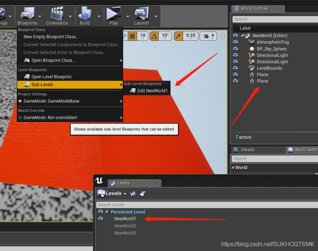This screenshot has width=318, height=251.
Task: Toggle visibility of BP_Sky_Sphere actor
Action: click(235, 49)
